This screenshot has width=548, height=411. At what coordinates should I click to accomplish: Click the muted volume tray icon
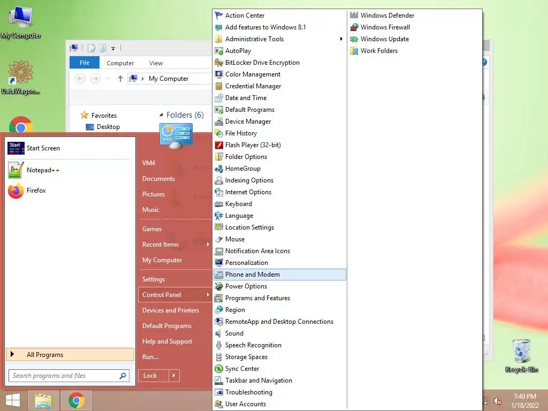pyautogui.click(x=497, y=400)
